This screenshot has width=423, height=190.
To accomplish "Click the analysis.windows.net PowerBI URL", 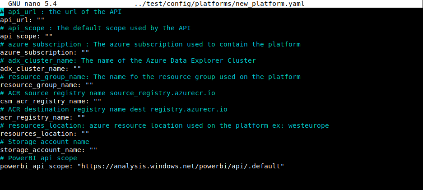I will coord(181,166).
